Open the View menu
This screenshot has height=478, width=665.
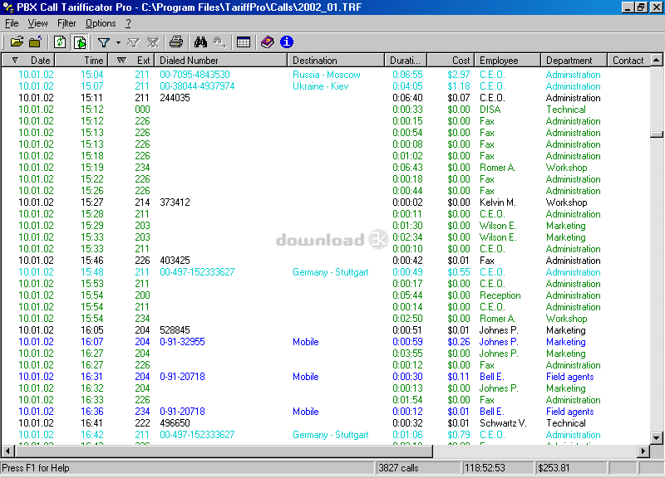click(x=37, y=23)
